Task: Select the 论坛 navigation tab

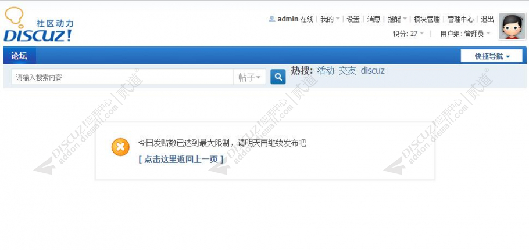Action: coord(19,56)
